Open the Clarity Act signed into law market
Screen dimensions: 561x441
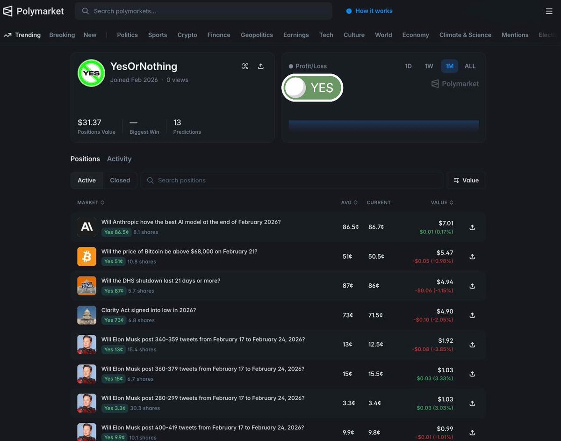[149, 311]
